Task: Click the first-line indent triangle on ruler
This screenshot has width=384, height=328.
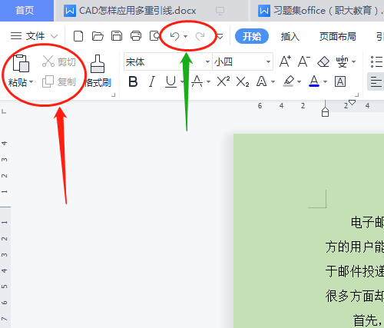Action: click(x=353, y=102)
